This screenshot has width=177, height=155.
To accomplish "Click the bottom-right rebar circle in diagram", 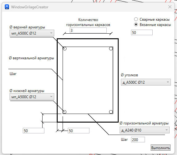I will [x=111, y=112].
